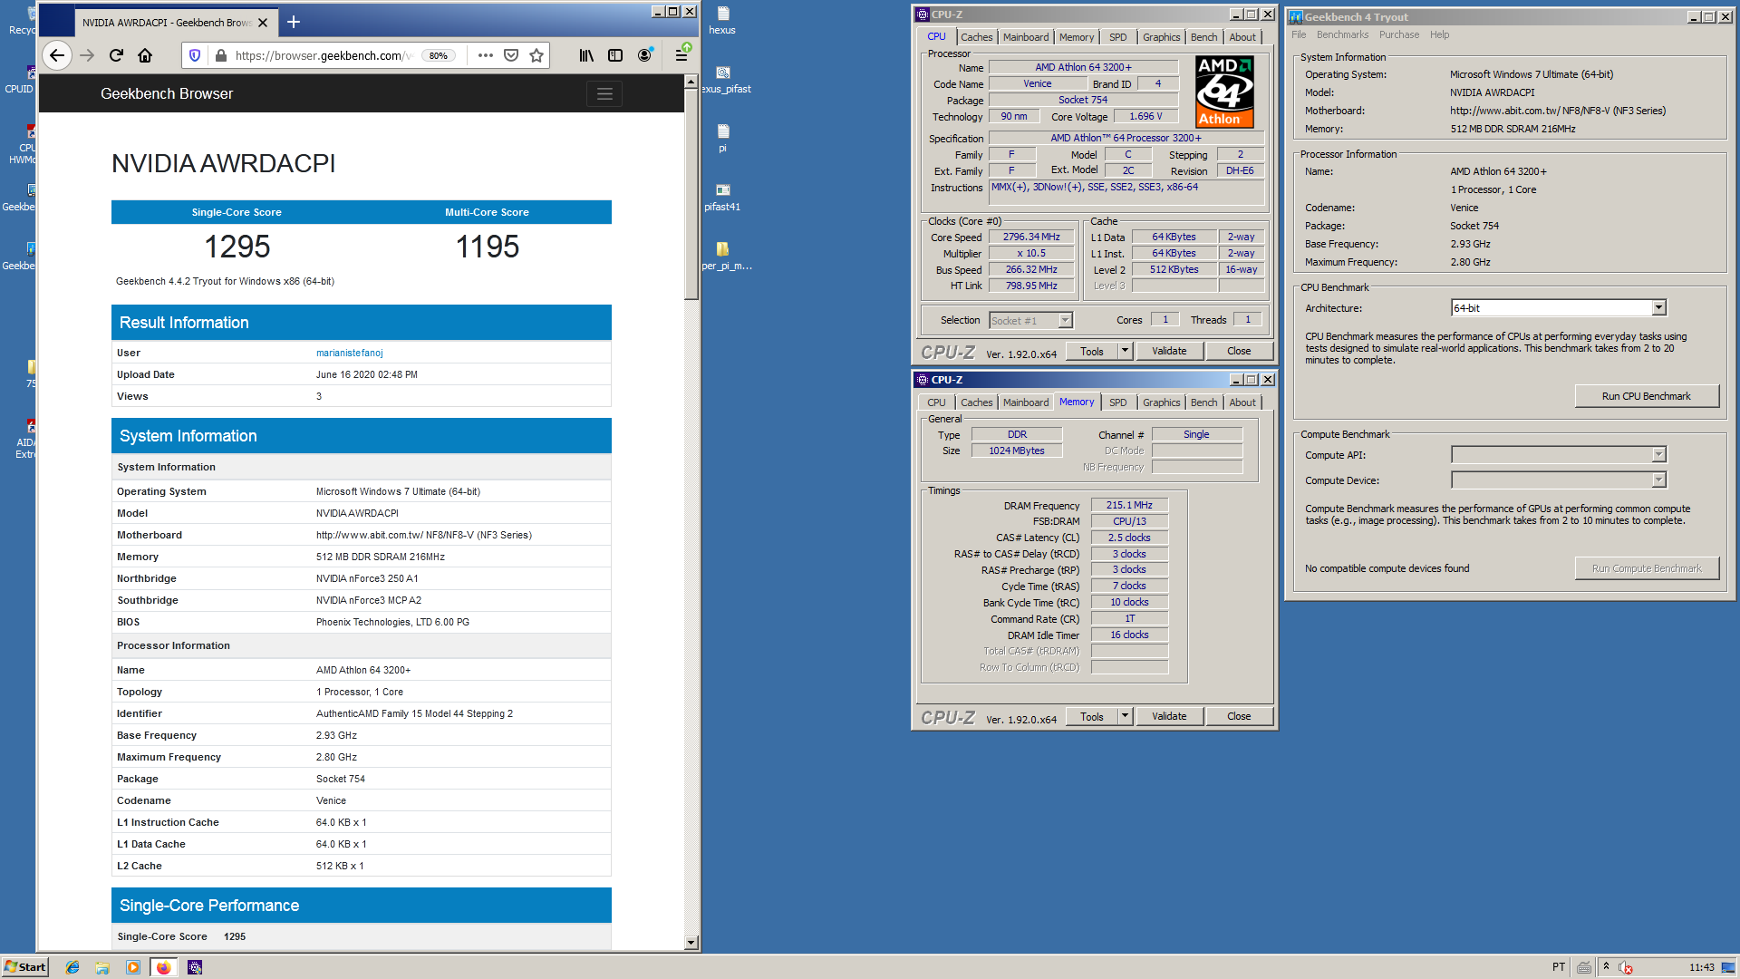Open the hexus desktop icon
The height and width of the screenshot is (979, 1740).
(x=722, y=20)
